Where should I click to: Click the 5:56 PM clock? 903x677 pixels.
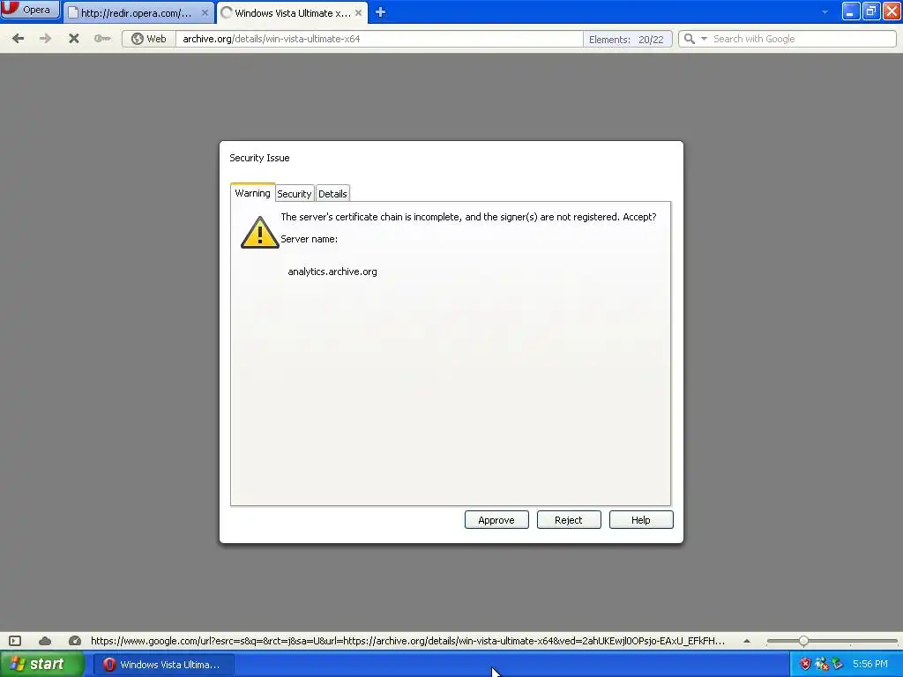869,664
